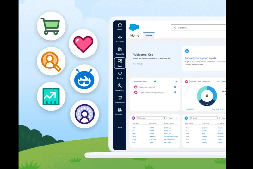The image size is (253, 169).
Task: Open contact first name Britt
Action: [x=134, y=128]
